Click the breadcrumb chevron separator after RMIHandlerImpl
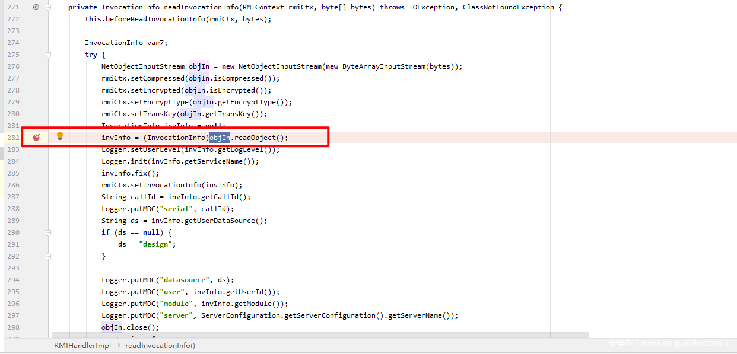The width and height of the screenshot is (737, 354). point(118,345)
